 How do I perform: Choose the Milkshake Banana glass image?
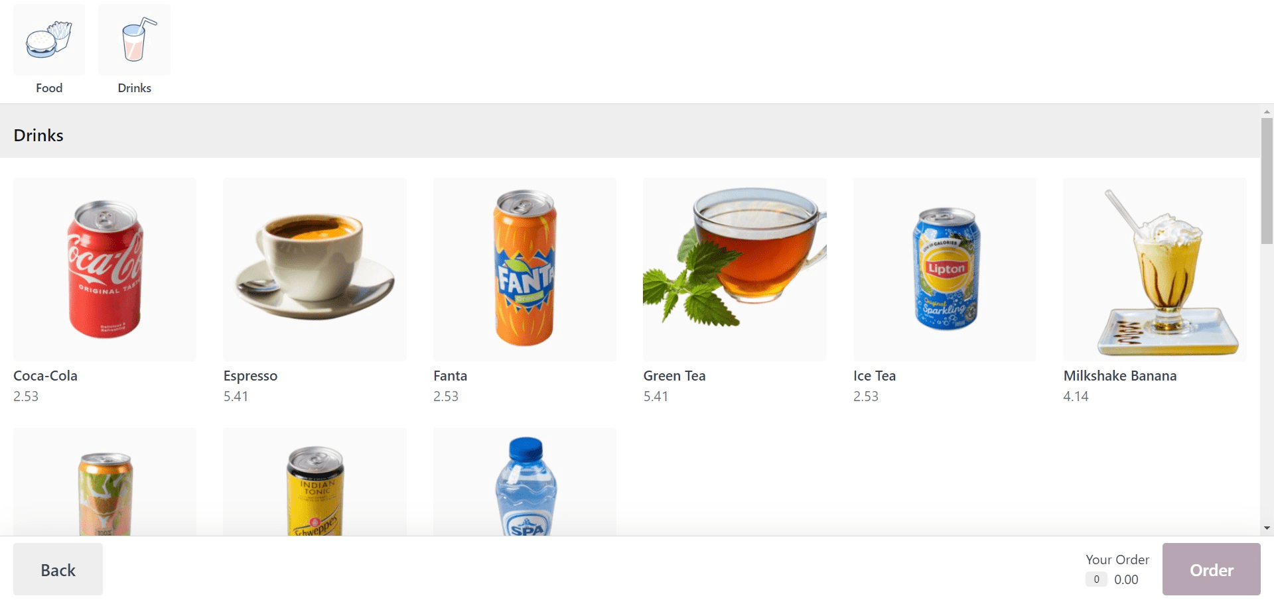1155,269
